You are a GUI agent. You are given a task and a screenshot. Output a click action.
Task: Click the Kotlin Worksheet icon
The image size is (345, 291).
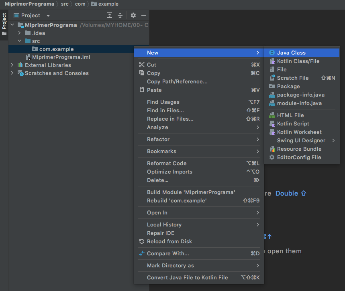[x=272, y=132]
